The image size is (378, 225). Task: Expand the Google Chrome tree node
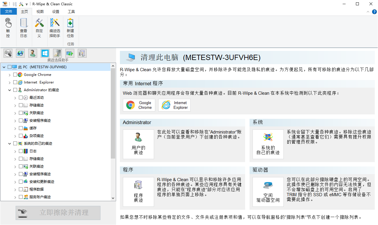click(x=10, y=75)
